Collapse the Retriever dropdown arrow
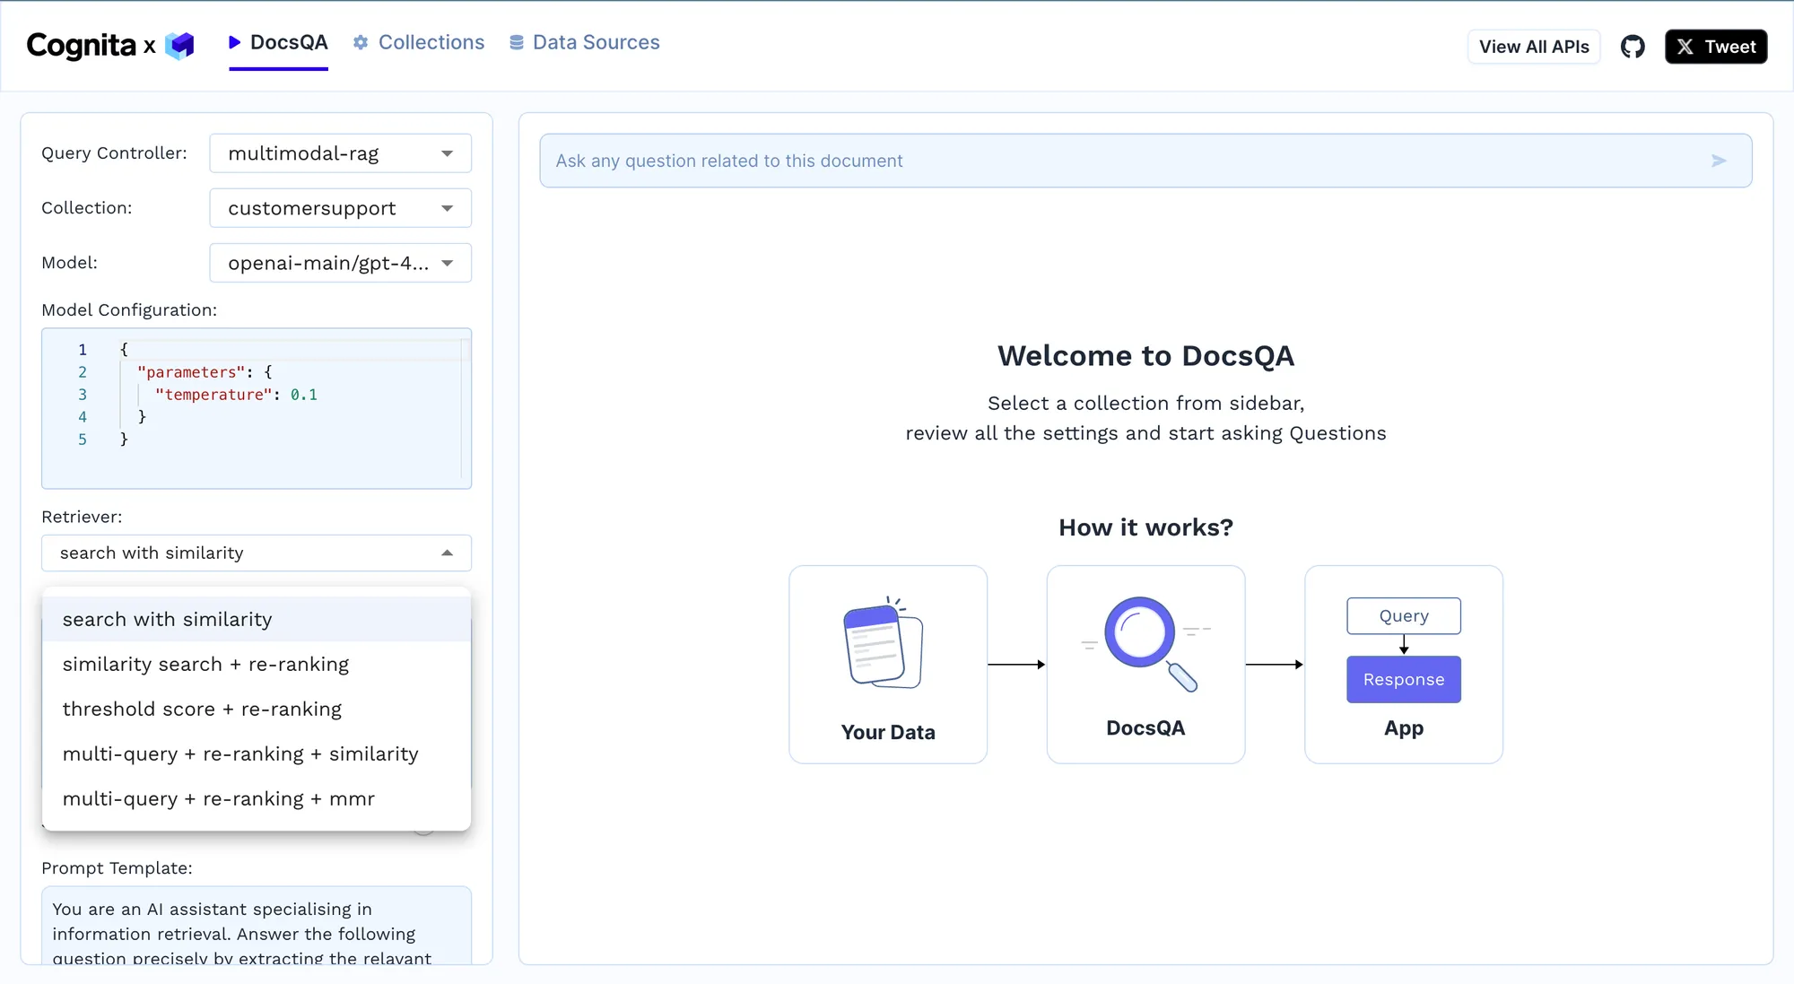Viewport: 1794px width, 984px height. pyautogui.click(x=447, y=553)
